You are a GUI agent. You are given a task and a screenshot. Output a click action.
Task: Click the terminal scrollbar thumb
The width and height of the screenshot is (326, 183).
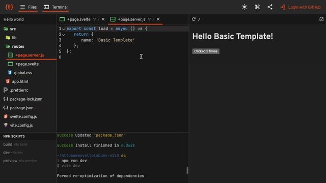point(187,171)
